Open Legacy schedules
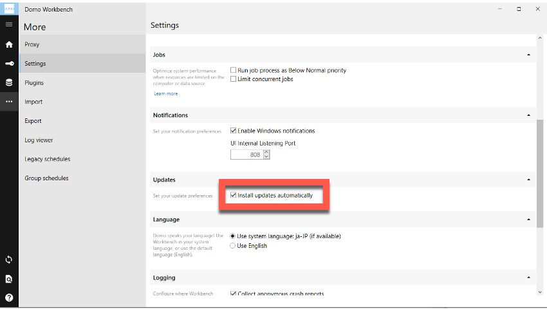Viewport: 547px width, 309px height. pos(82,159)
